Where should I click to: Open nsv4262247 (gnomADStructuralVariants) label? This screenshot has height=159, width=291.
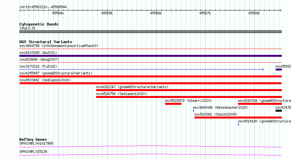click(132, 87)
